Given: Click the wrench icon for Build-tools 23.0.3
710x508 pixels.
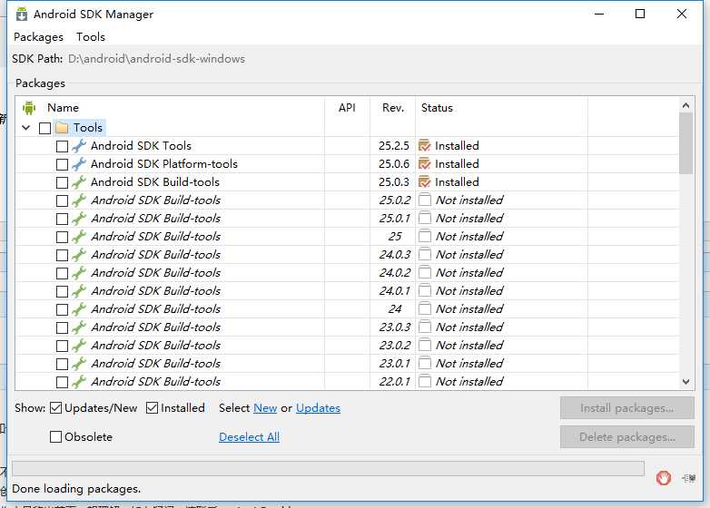Looking at the screenshot, I should click(79, 327).
